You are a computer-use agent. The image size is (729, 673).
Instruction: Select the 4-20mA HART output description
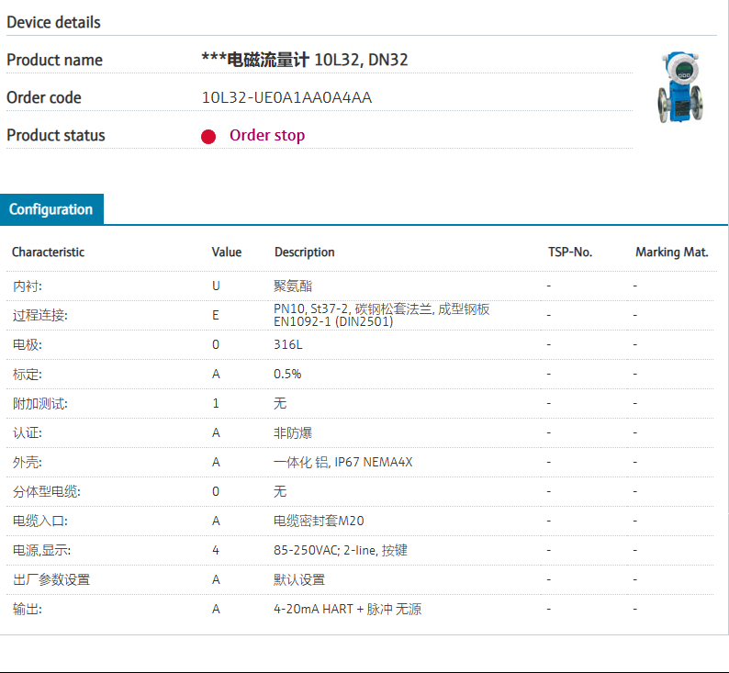coord(347,609)
